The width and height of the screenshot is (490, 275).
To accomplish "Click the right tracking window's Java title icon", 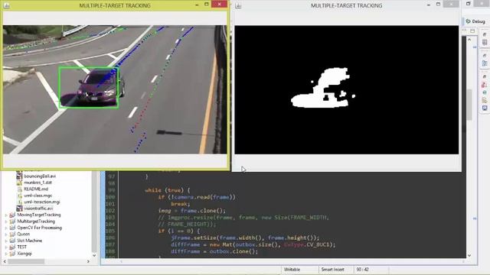I will pyautogui.click(x=238, y=5).
